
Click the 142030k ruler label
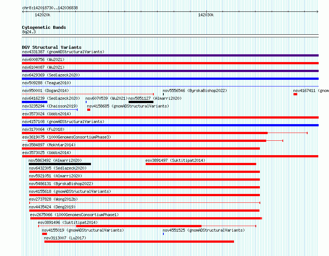(206, 15)
